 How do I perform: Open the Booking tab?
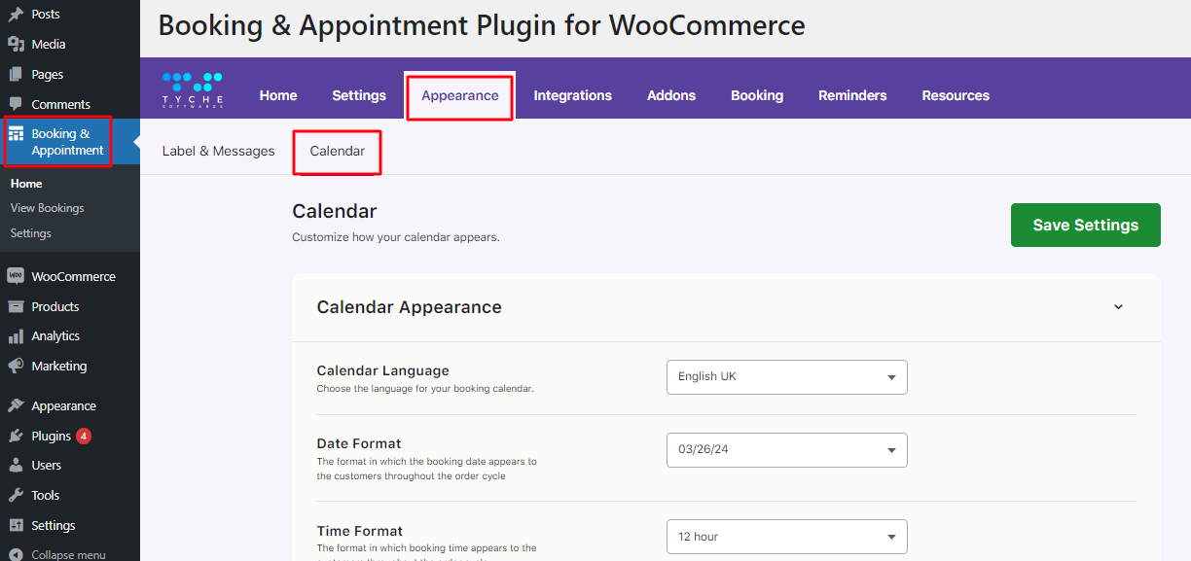pyautogui.click(x=757, y=95)
